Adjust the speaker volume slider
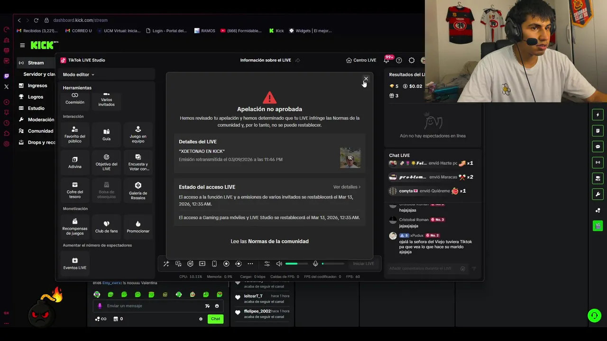The width and height of the screenshot is (607, 341). pyautogui.click(x=297, y=264)
